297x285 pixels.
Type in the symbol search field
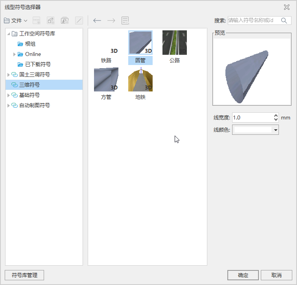[x=254, y=20]
